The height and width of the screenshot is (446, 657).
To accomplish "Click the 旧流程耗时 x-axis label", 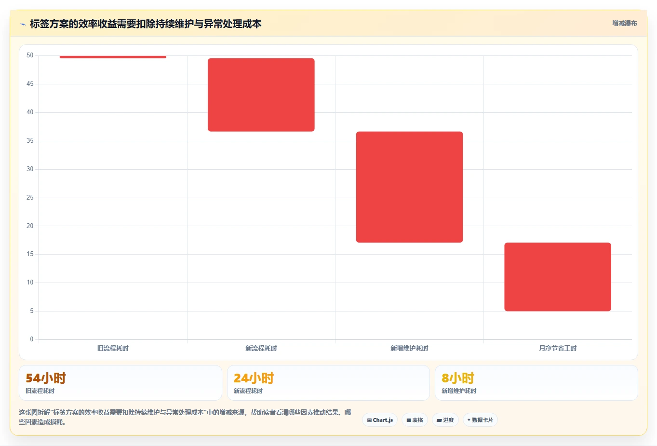I will pos(113,348).
